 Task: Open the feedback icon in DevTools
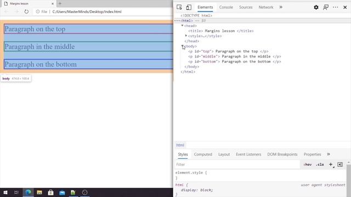(326, 7)
